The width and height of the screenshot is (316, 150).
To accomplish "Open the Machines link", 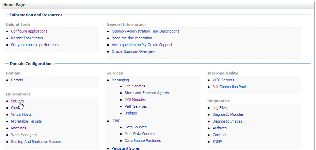I will [x=18, y=128].
